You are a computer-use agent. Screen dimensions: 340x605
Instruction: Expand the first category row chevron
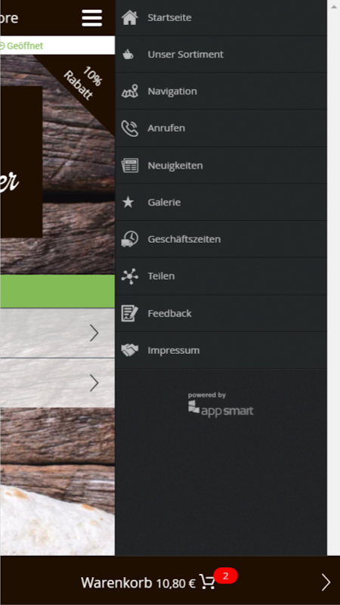94,333
